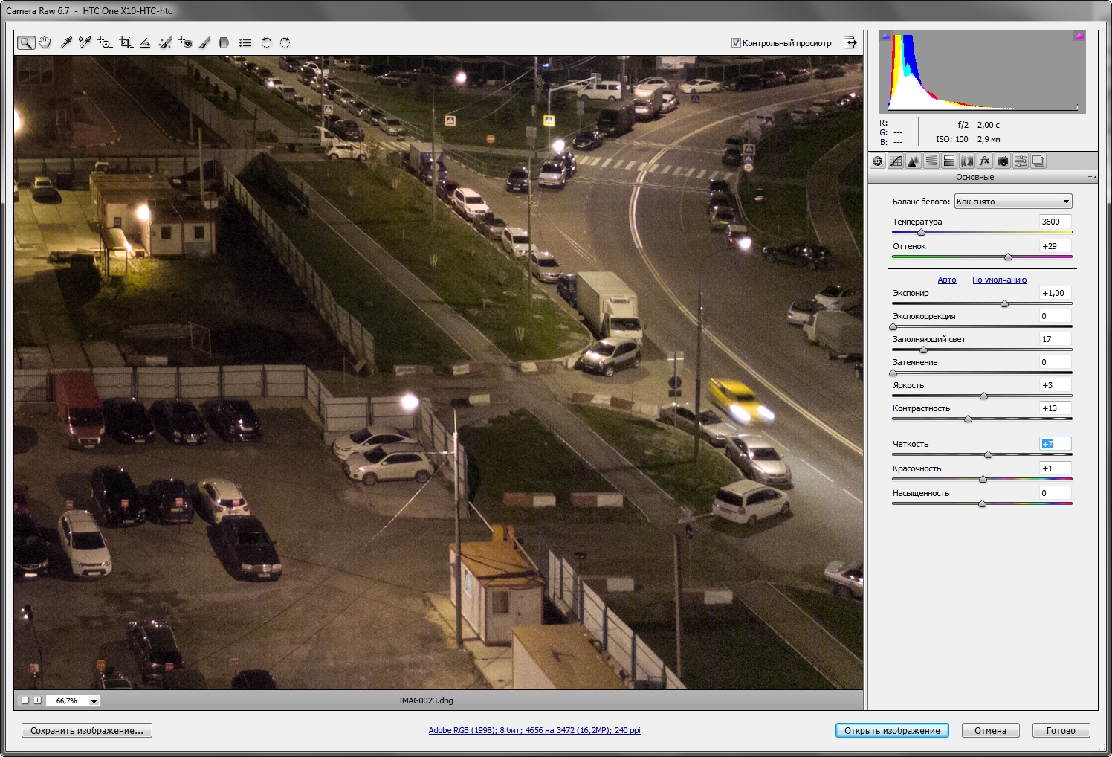Select the Graduated Filter tool

(x=224, y=43)
